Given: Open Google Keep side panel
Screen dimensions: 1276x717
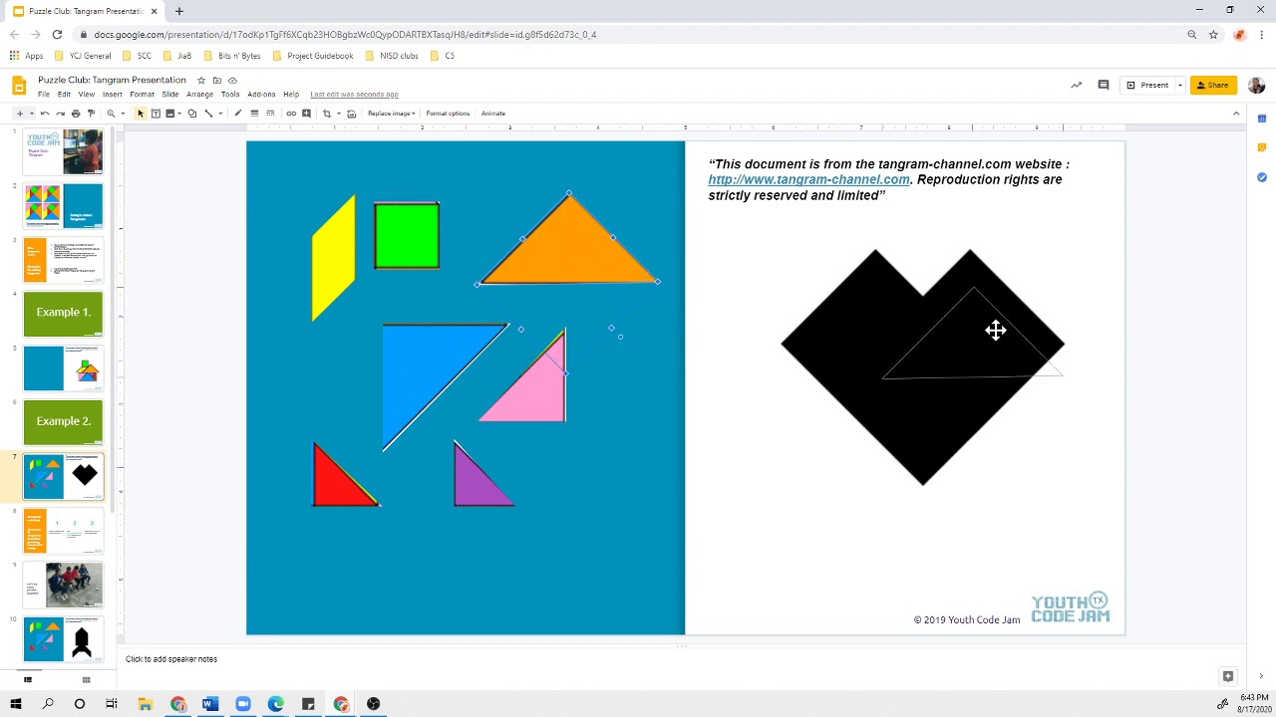Looking at the screenshot, I should [x=1261, y=146].
